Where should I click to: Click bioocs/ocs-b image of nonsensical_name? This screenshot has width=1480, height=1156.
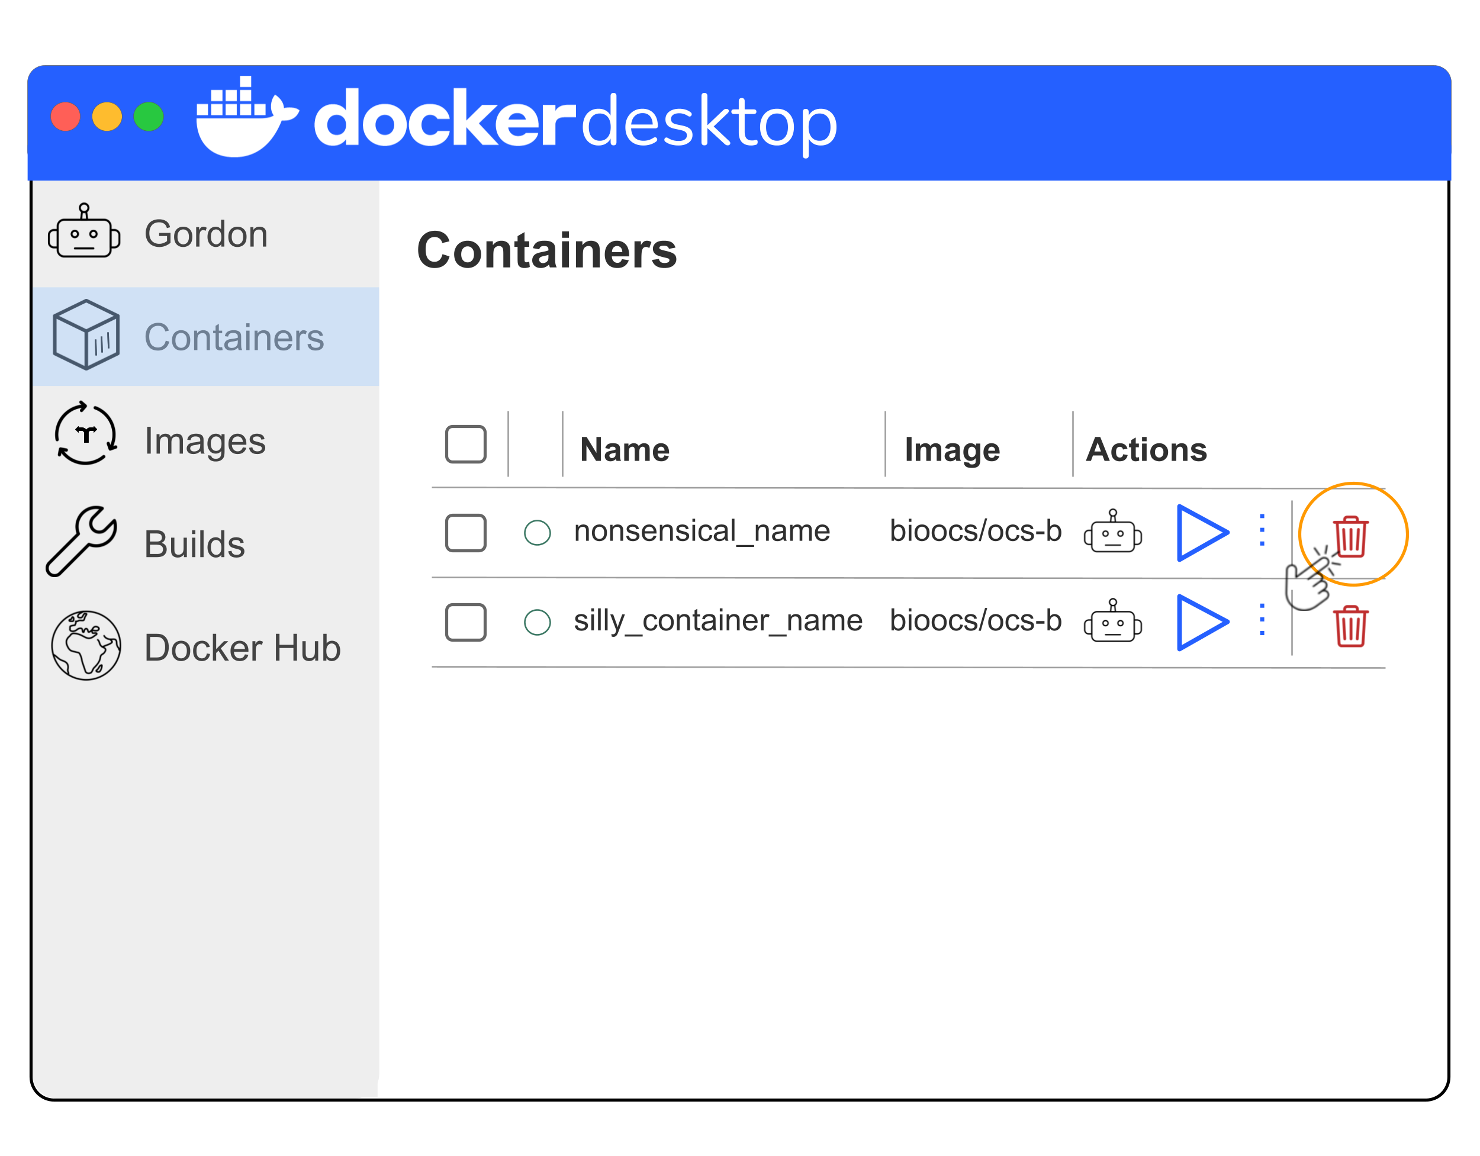pyautogui.click(x=975, y=530)
